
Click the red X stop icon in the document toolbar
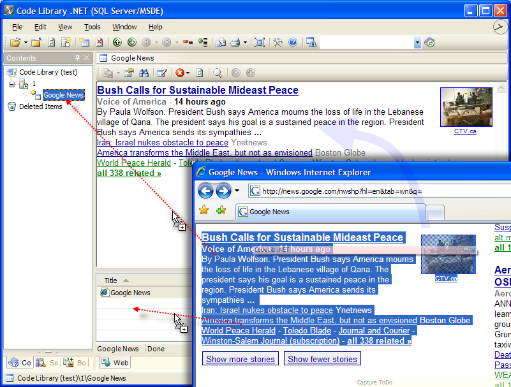coord(180,73)
